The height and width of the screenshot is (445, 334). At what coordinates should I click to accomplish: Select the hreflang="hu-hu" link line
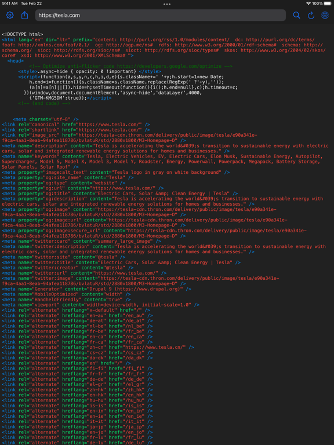click(x=77, y=400)
